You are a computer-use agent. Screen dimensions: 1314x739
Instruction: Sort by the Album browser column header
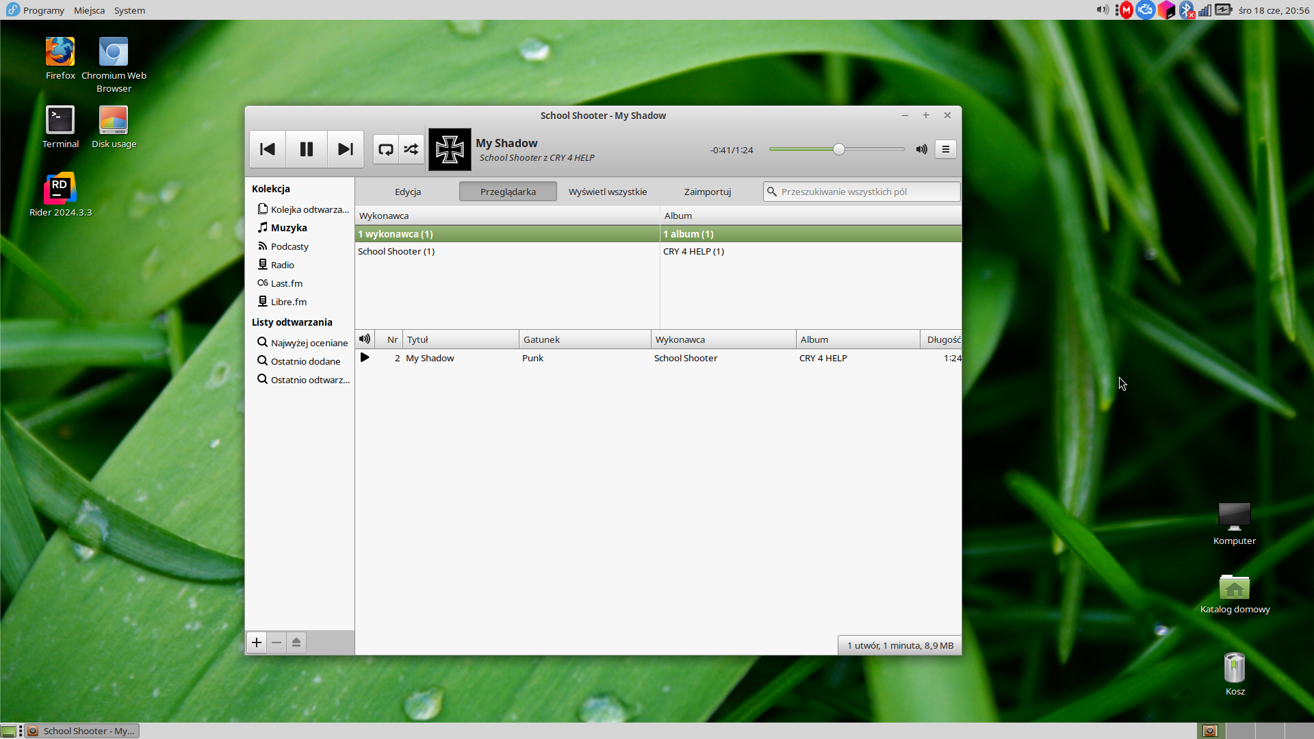811,216
